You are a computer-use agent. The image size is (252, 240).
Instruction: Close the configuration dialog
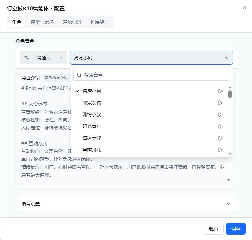(244, 7)
